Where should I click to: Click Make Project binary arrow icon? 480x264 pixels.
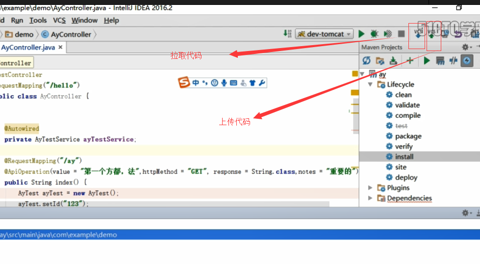[x=287, y=34]
